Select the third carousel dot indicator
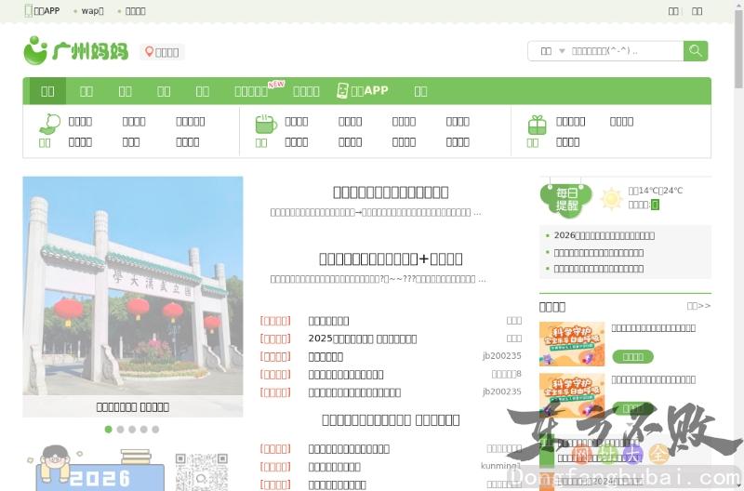The height and width of the screenshot is (491, 744). 132,430
